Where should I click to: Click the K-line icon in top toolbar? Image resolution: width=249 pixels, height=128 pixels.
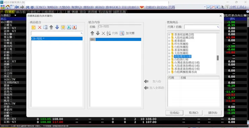pos(218,7)
